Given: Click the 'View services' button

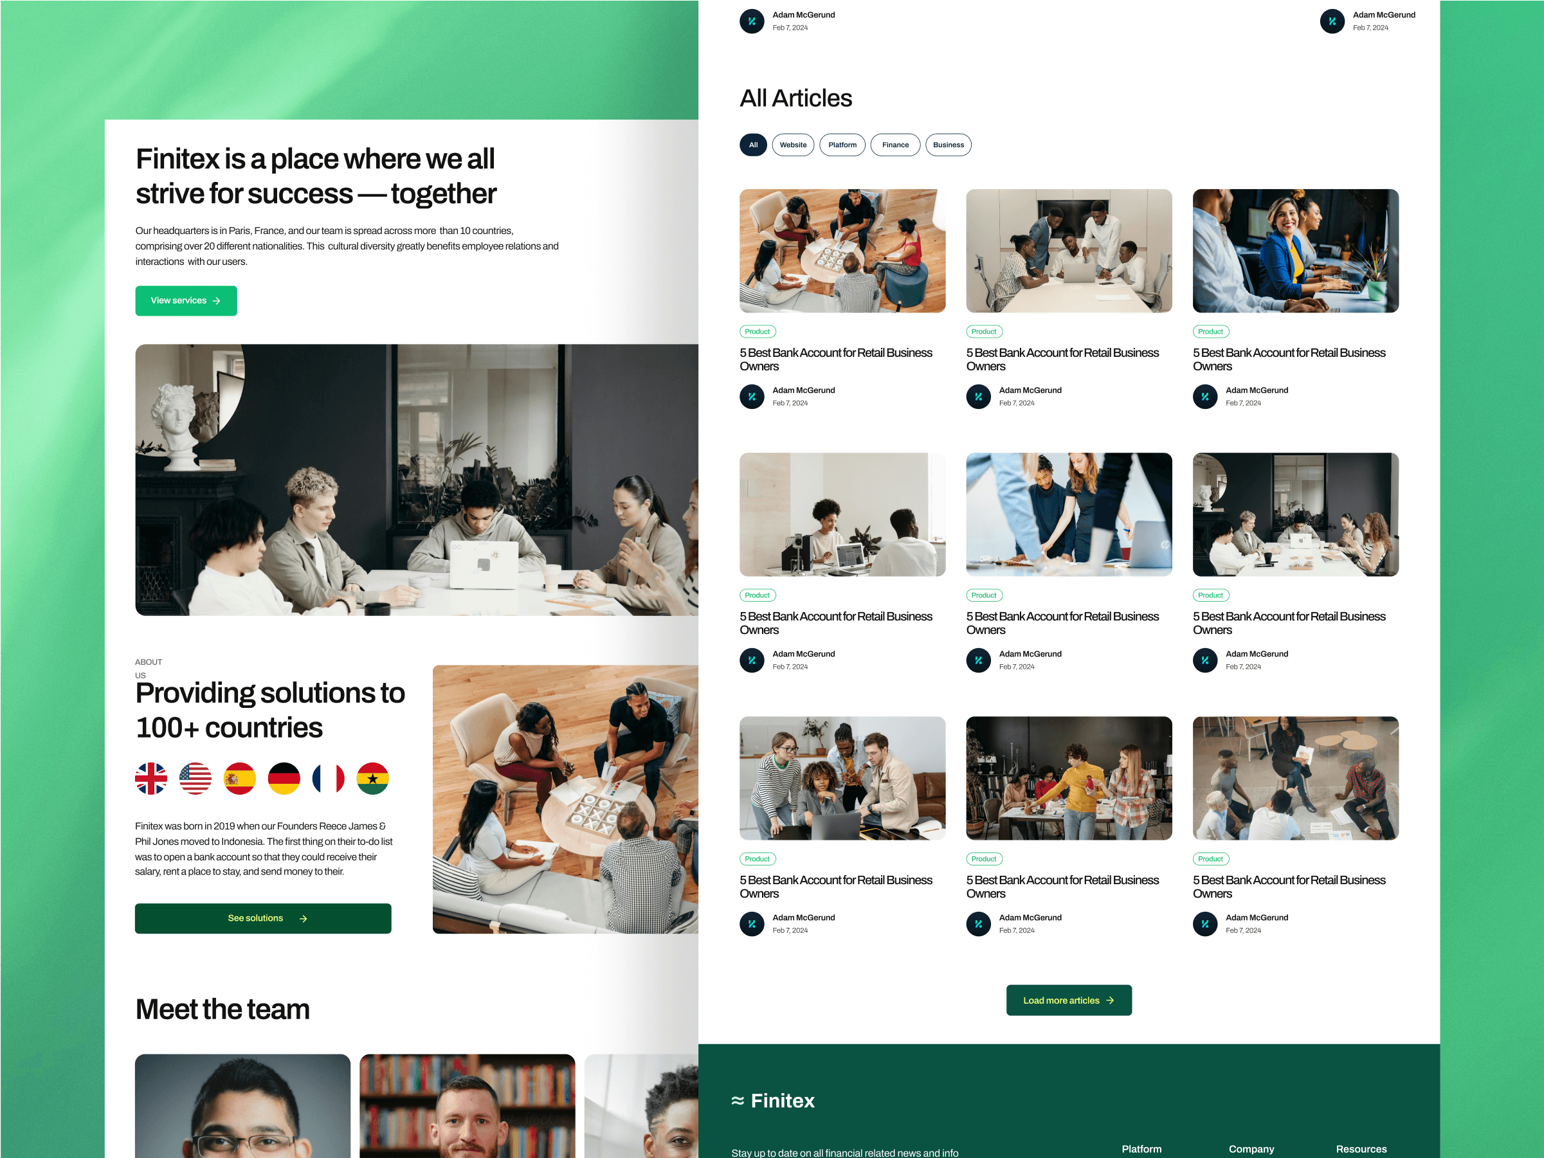Looking at the screenshot, I should (186, 299).
